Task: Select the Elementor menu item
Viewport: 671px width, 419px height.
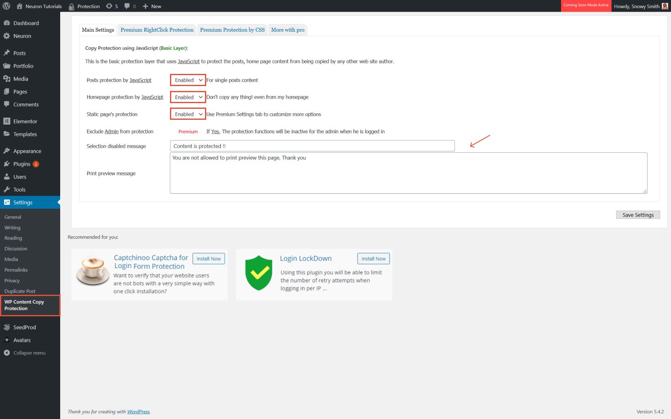Action: click(x=24, y=121)
